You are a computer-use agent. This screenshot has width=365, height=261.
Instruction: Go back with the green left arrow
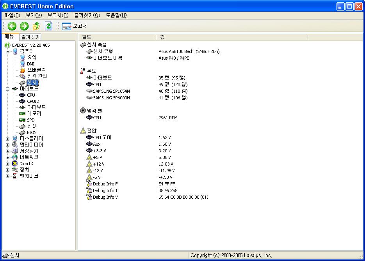pos(12,26)
